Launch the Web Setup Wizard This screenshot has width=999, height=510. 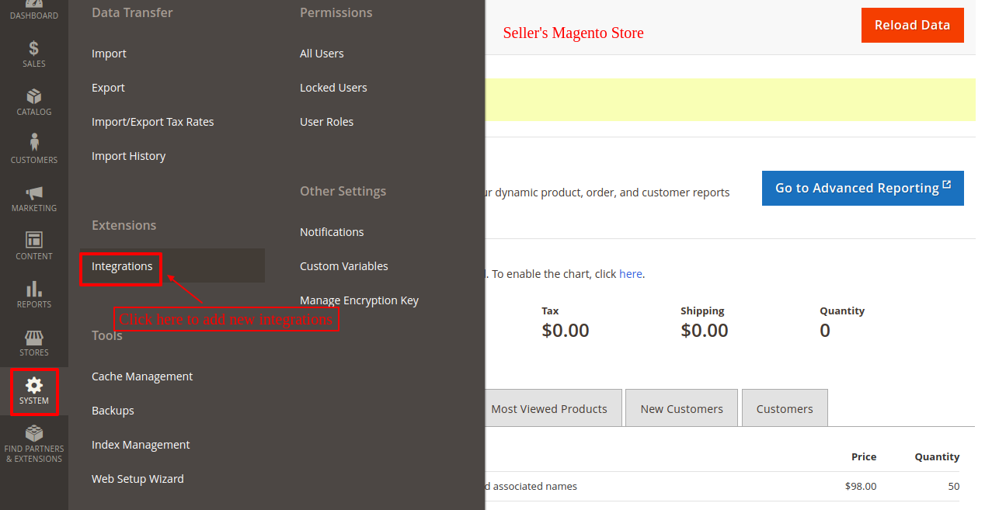pyautogui.click(x=137, y=479)
